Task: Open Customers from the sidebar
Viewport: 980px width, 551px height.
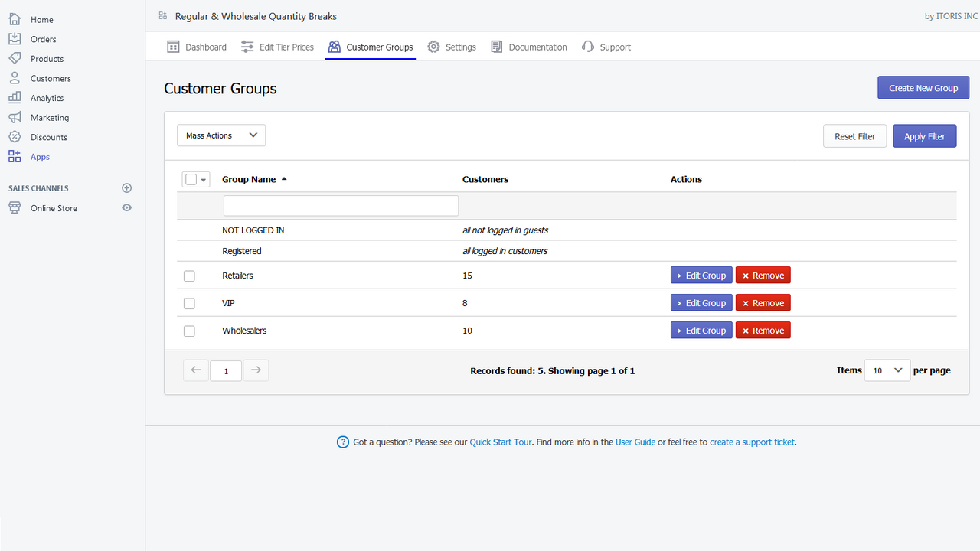Action: point(15,78)
